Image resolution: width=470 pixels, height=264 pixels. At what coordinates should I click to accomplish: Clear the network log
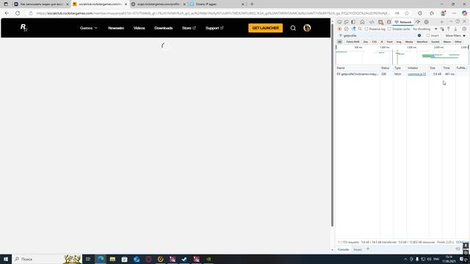(x=346, y=29)
